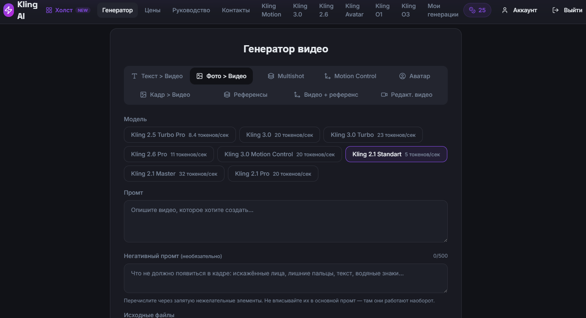Click the token balance showing 25
The width and height of the screenshot is (586, 318).
pyautogui.click(x=477, y=10)
